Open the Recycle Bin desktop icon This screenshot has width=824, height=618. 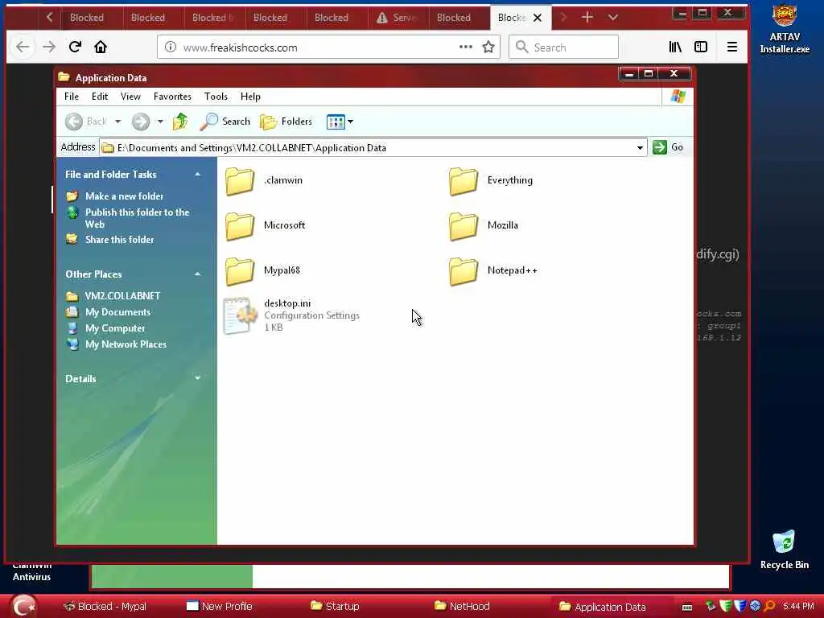(784, 550)
